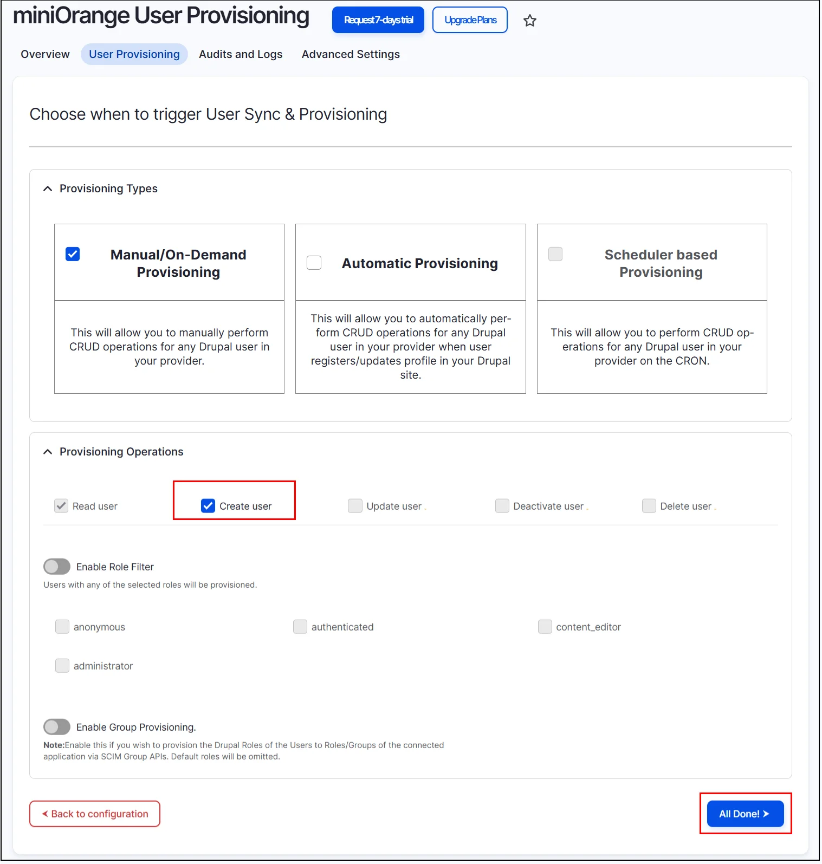Select the content_editor role checkbox
This screenshot has height=864, width=822.
coord(545,627)
